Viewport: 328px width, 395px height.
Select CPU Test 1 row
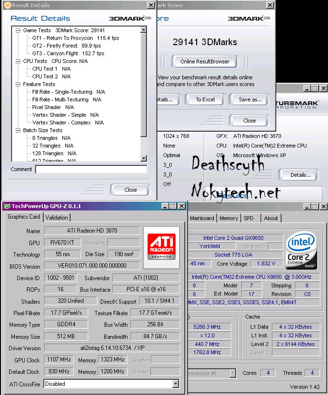[x=51, y=69]
